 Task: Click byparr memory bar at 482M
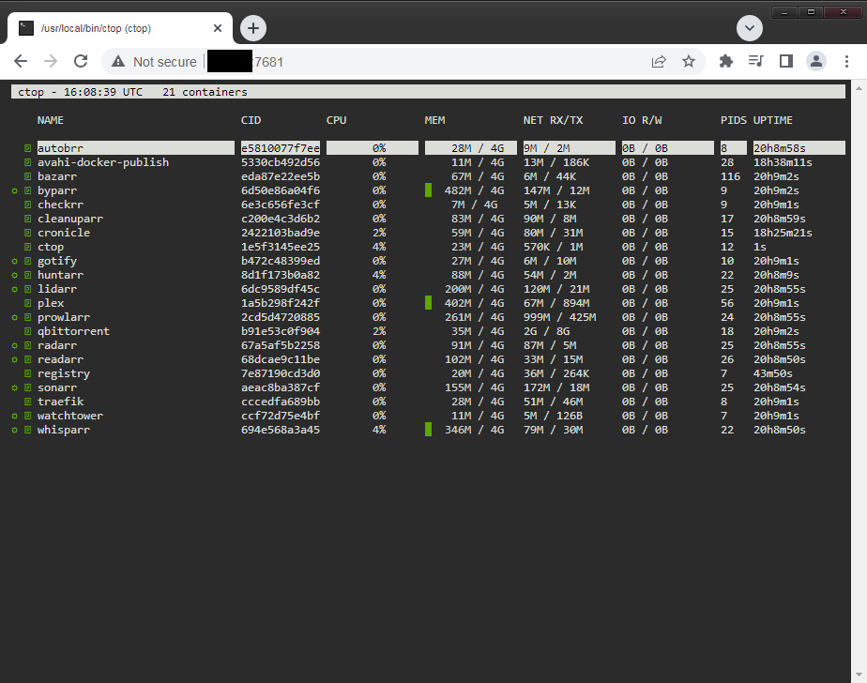click(429, 190)
